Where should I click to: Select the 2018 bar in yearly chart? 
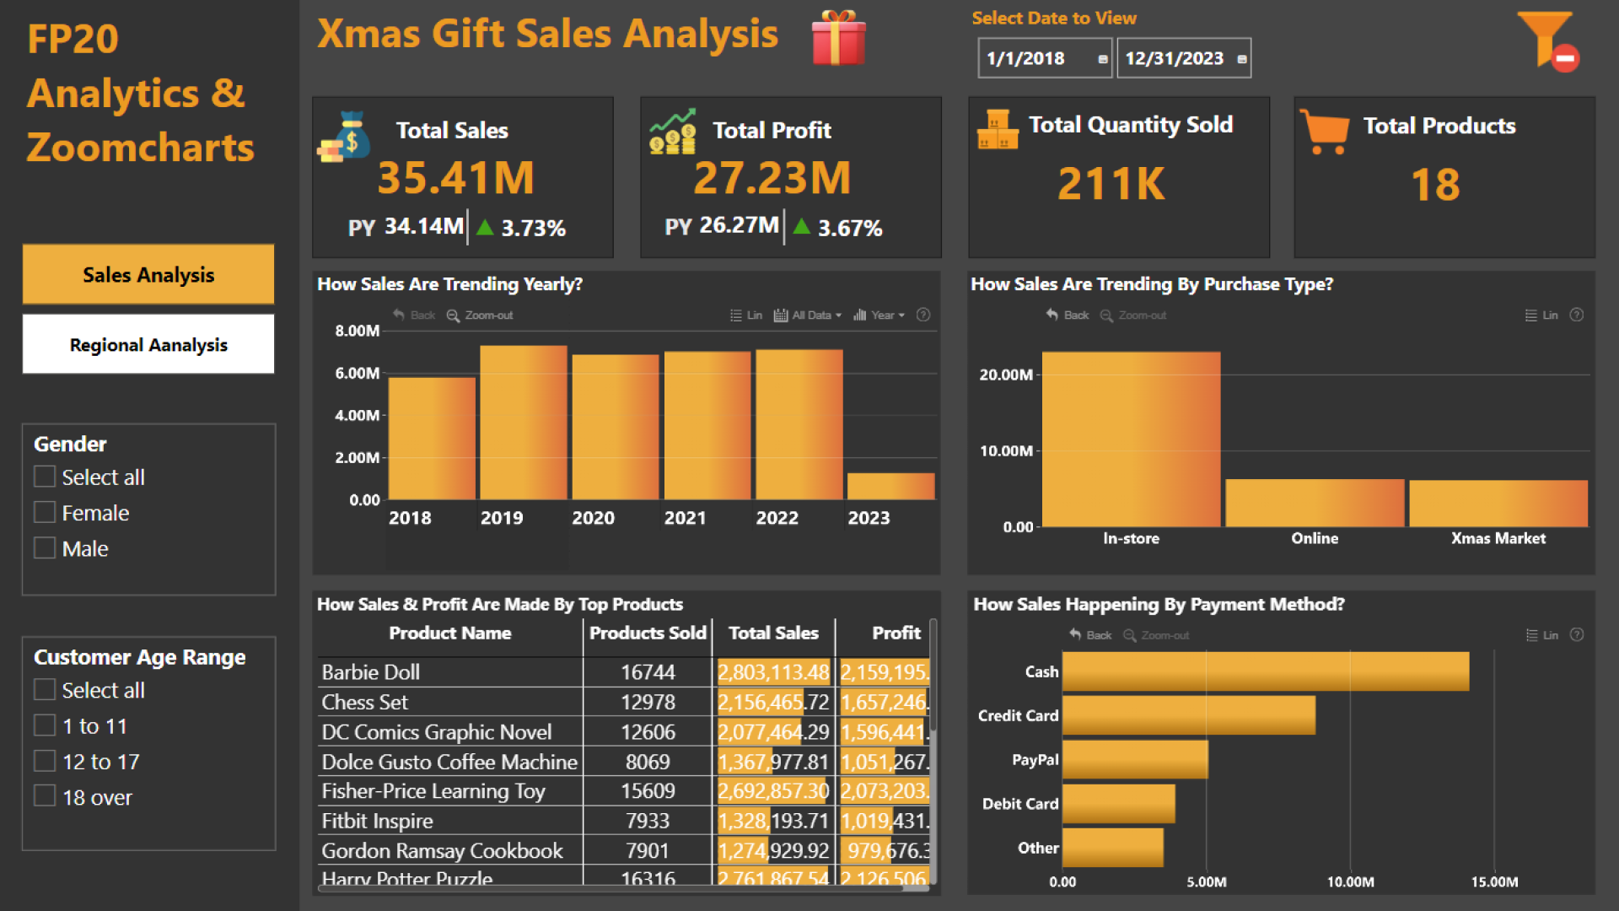tap(432, 438)
